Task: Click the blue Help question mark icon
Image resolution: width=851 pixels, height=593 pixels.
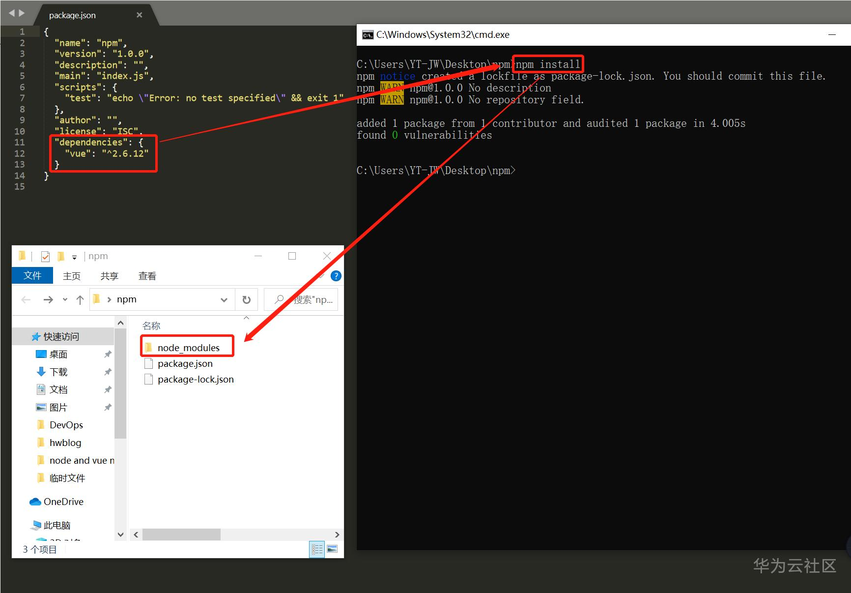Action: [x=336, y=276]
